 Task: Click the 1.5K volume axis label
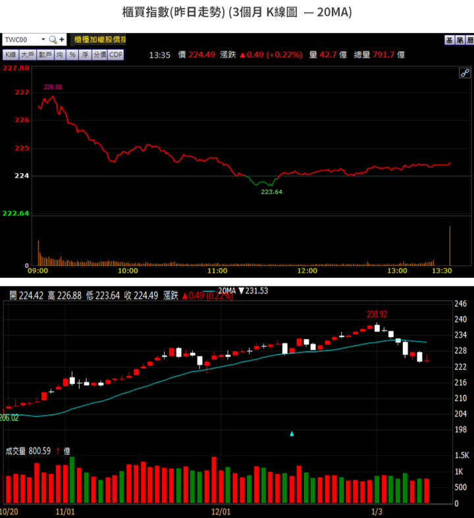pyautogui.click(x=461, y=455)
